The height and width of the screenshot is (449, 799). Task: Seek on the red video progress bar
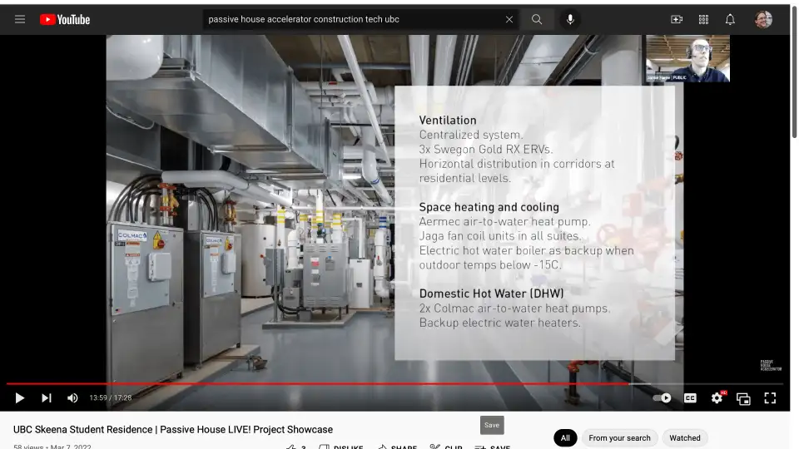tap(333, 384)
